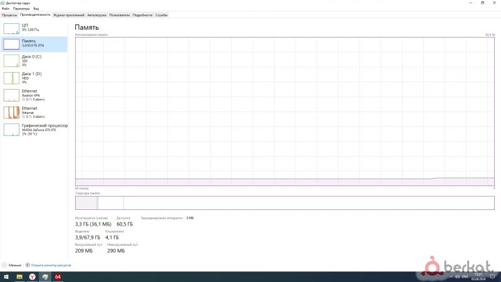This screenshot has height=282, width=501.
Task: Switch to the Процессы tab
Action: pyautogui.click(x=9, y=14)
